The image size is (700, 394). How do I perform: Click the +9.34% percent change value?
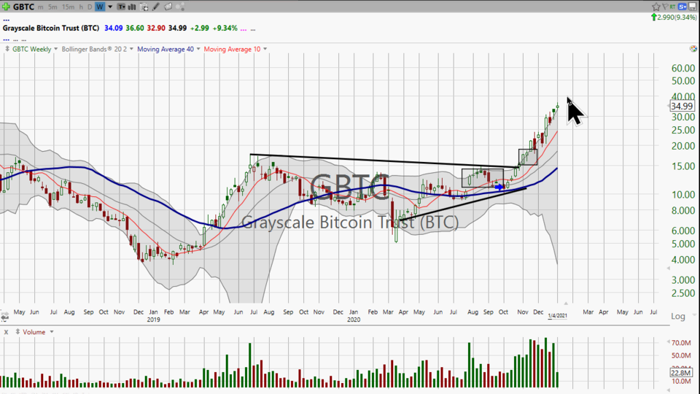point(225,28)
